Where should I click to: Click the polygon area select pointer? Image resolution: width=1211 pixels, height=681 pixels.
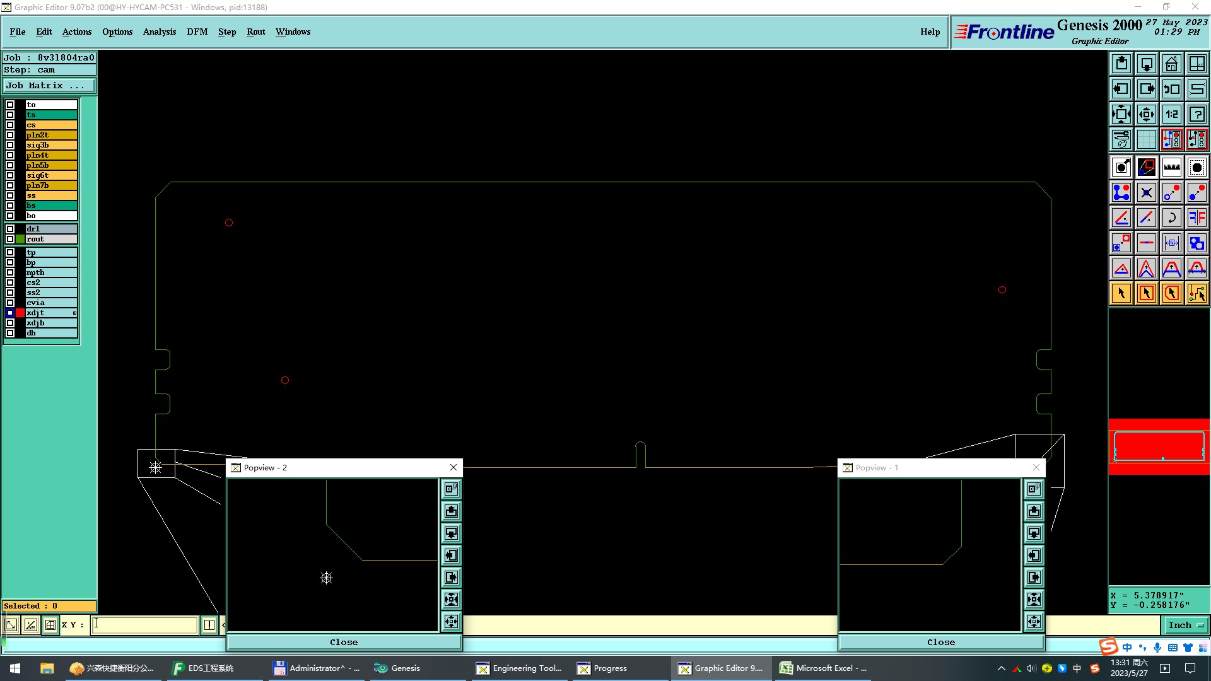(1171, 293)
